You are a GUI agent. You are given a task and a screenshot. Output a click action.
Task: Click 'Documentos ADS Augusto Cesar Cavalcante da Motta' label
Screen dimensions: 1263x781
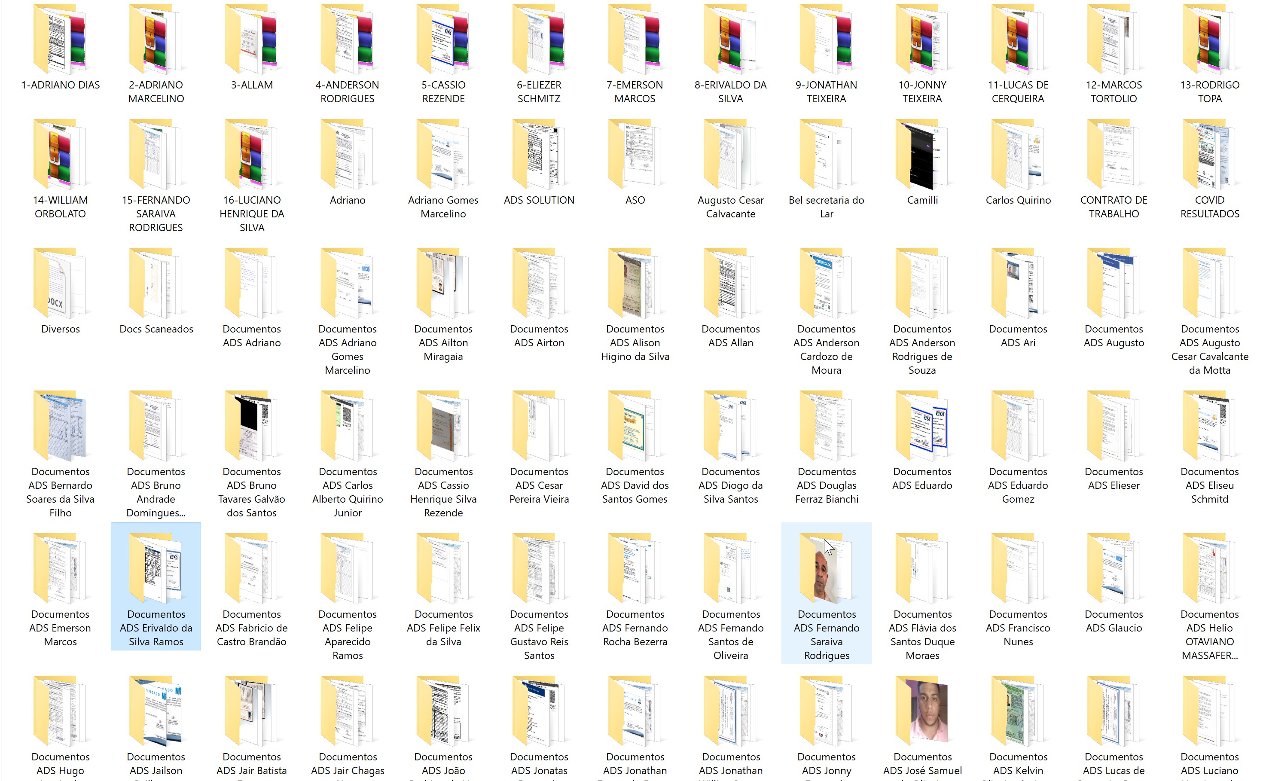click(x=1210, y=350)
